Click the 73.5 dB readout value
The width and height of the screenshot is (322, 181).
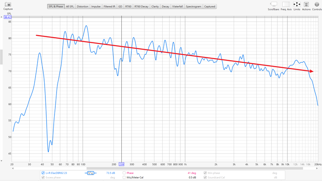tap(111, 173)
